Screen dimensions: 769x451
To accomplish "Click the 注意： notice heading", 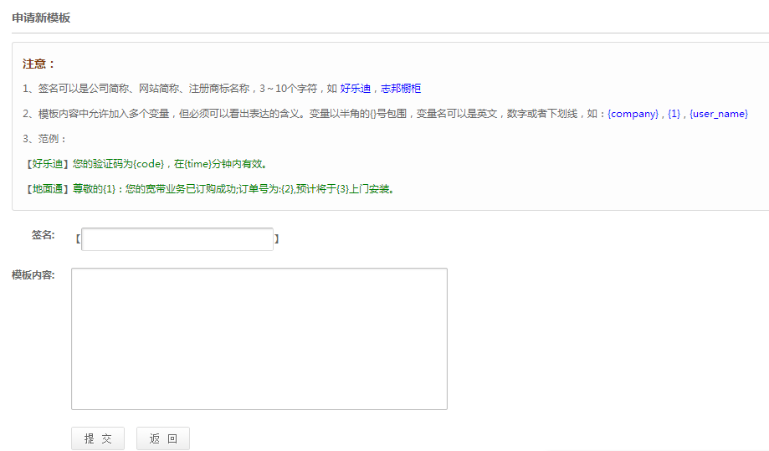I will point(39,64).
